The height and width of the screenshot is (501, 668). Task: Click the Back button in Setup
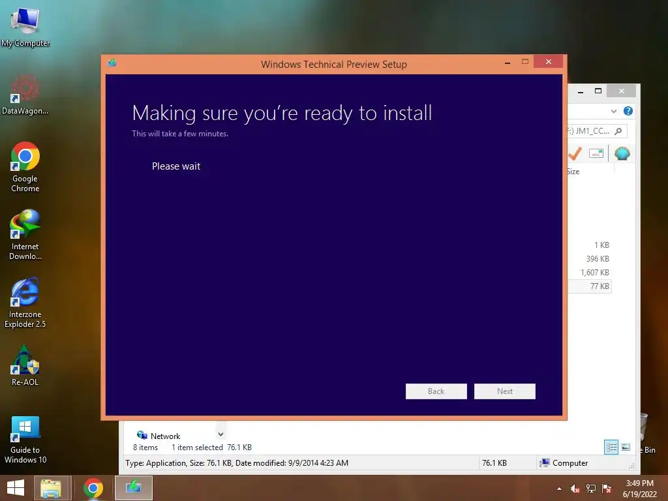[436, 391]
